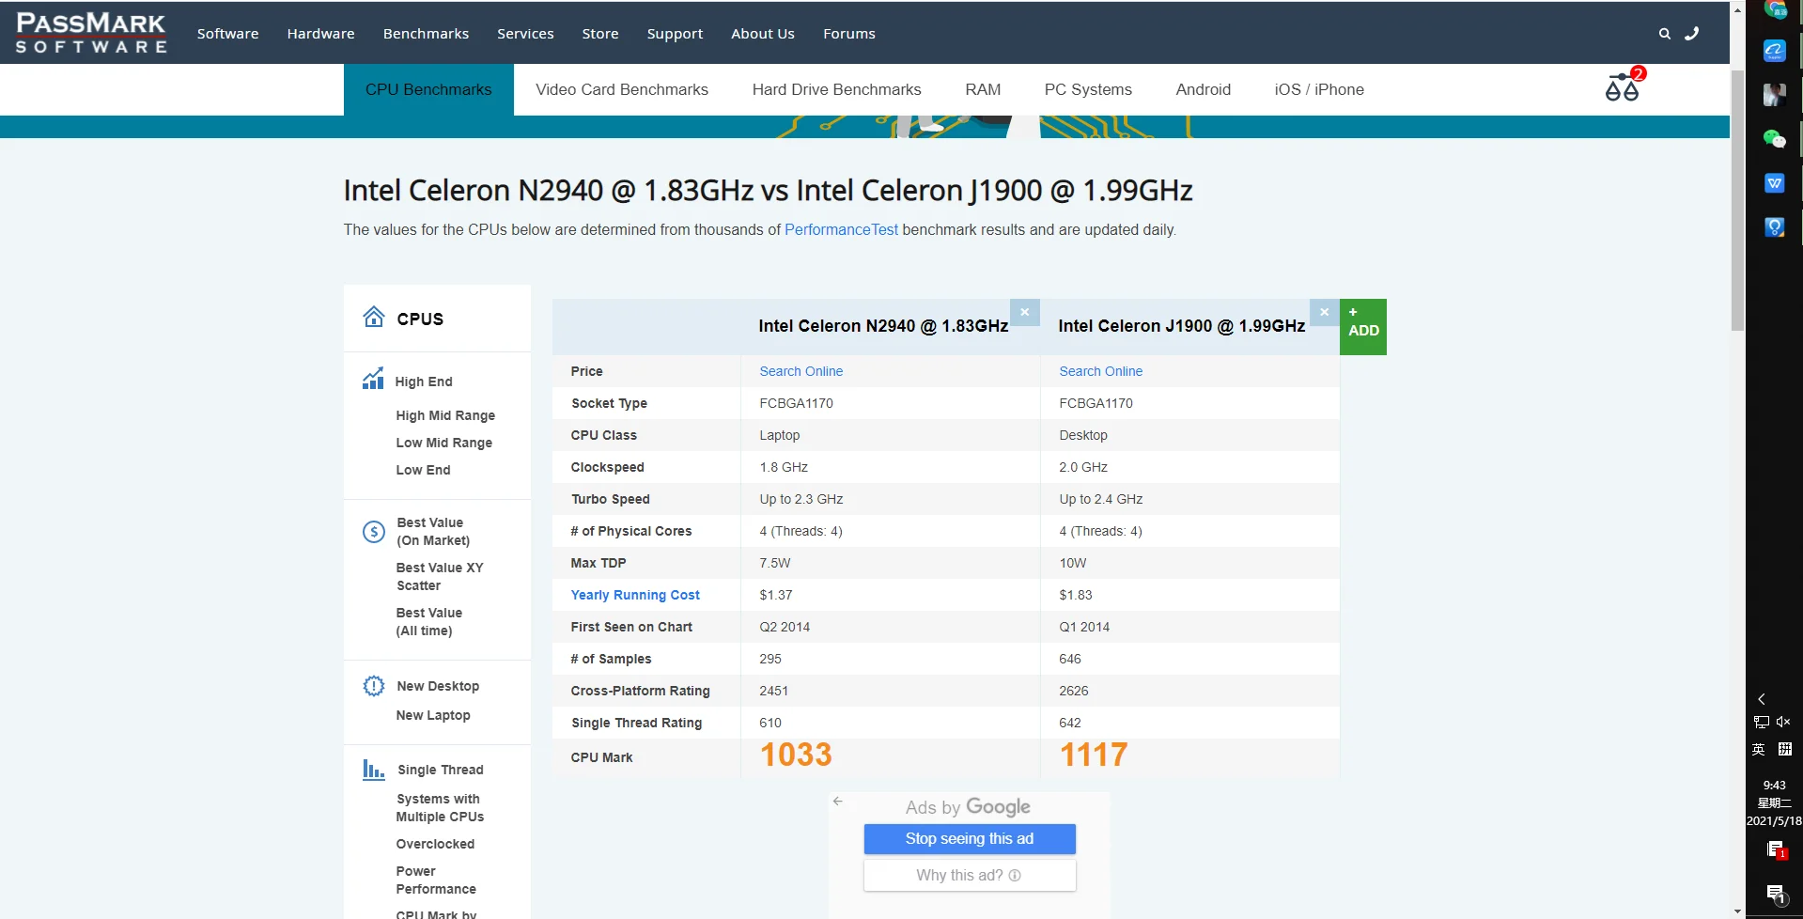The height and width of the screenshot is (919, 1803).
Task: Click the search magnifier icon in header
Action: pyautogui.click(x=1664, y=34)
